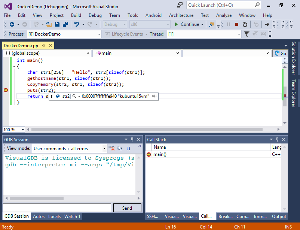Click the Navigate Backward arrow icon

click(12, 24)
